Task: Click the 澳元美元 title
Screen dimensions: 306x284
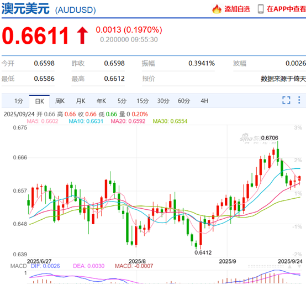Action: tap(25, 9)
